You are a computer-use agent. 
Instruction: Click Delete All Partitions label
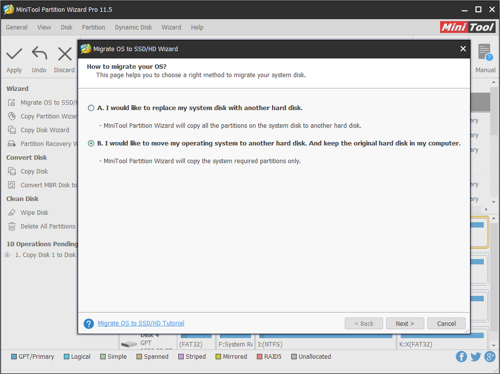pos(48,226)
